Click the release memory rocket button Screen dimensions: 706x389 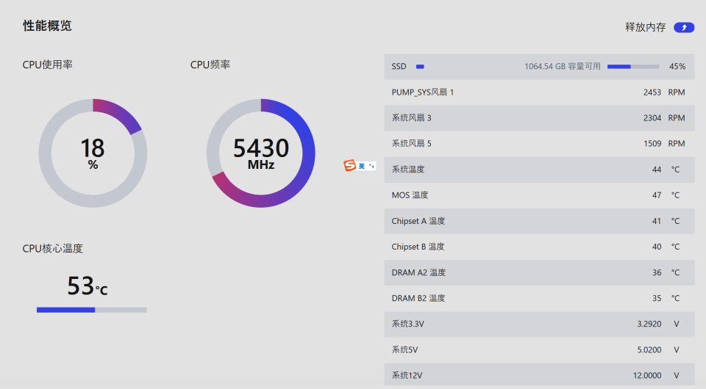[x=684, y=27]
